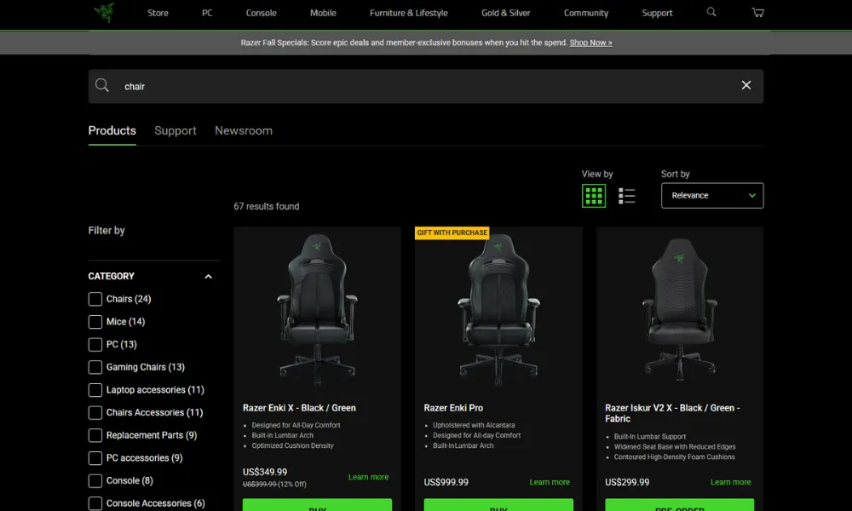Click the Razer logo in the header
The image size is (852, 511).
tap(105, 13)
